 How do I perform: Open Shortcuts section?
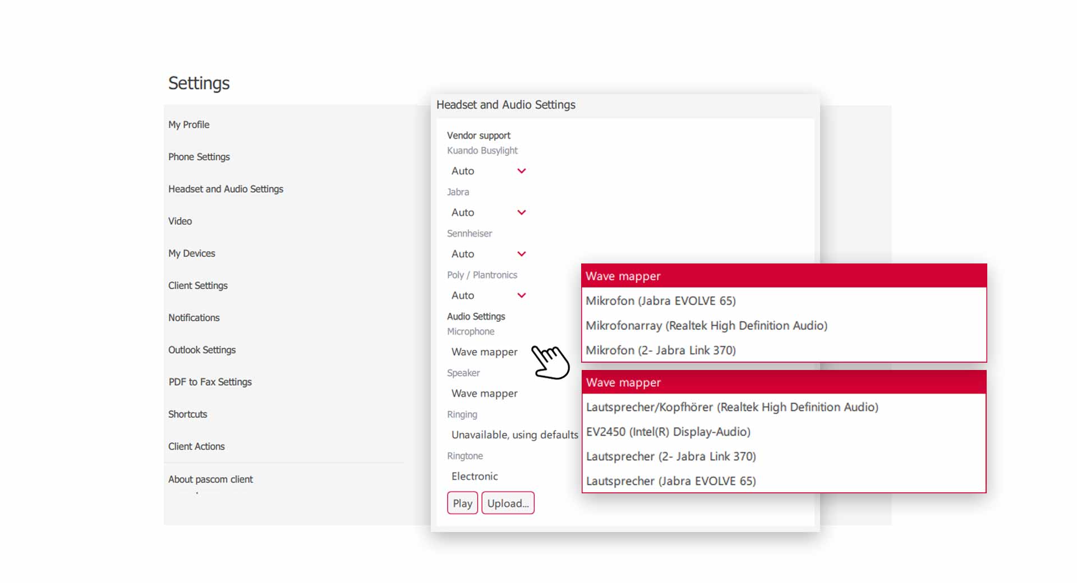188,414
